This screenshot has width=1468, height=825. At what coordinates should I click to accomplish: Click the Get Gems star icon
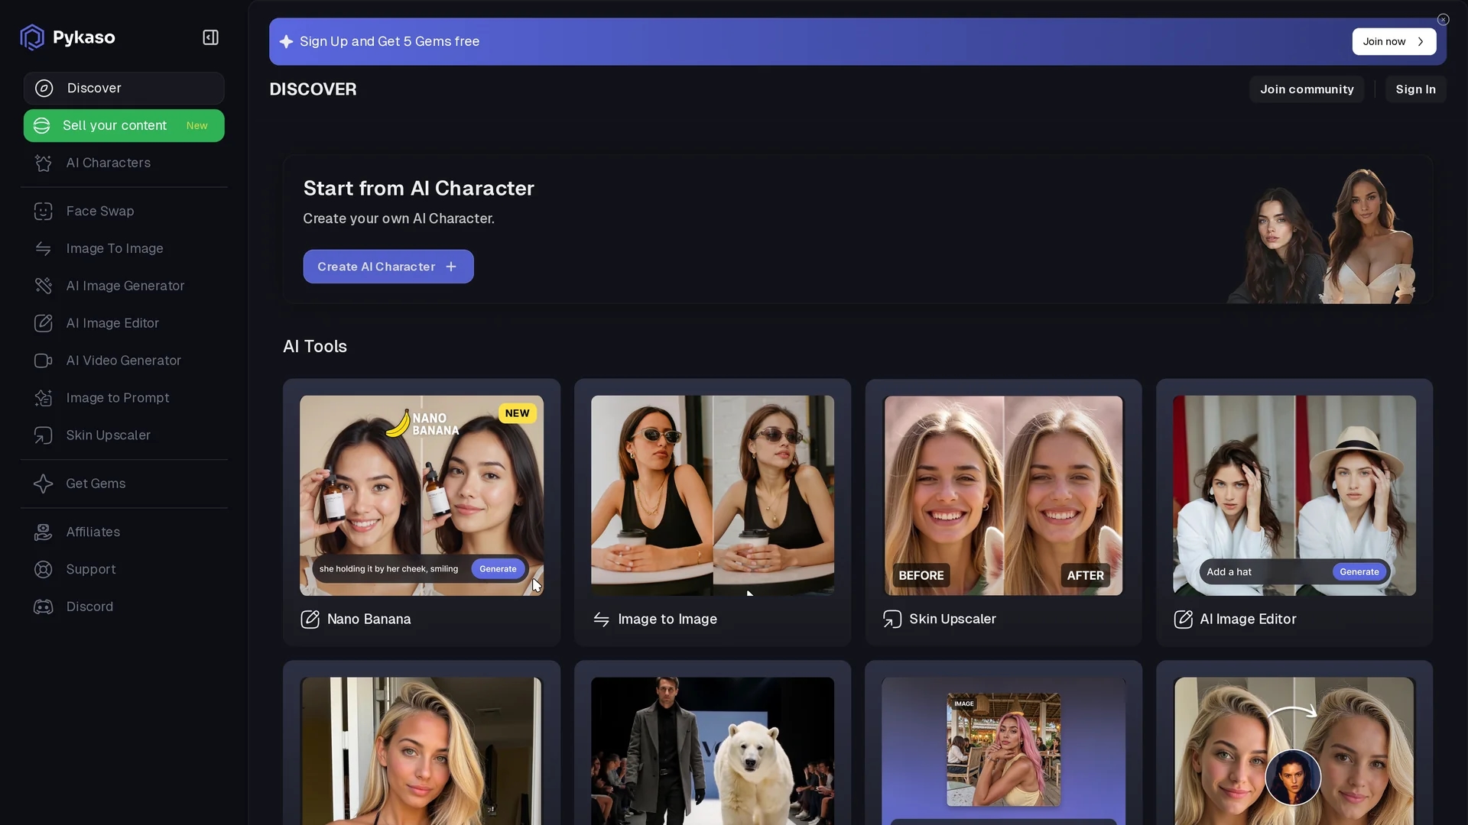(44, 484)
